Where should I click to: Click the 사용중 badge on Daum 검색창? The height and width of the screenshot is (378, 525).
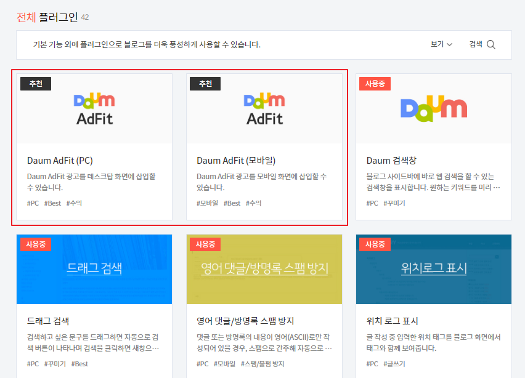click(x=375, y=84)
